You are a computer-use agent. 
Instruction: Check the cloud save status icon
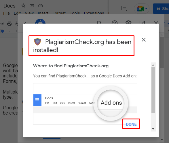(41, 5)
